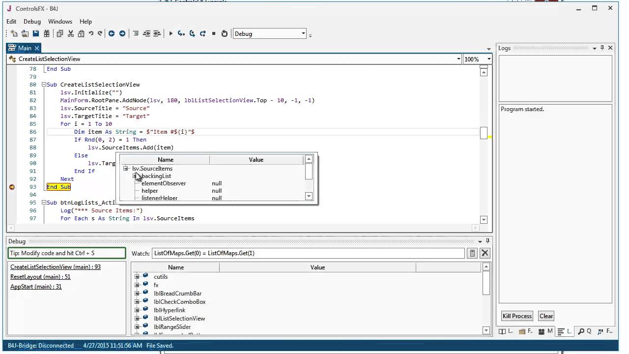Viewport: 629px width, 354px height.
Task: Click the Redo arrow icon
Action: 100,33
